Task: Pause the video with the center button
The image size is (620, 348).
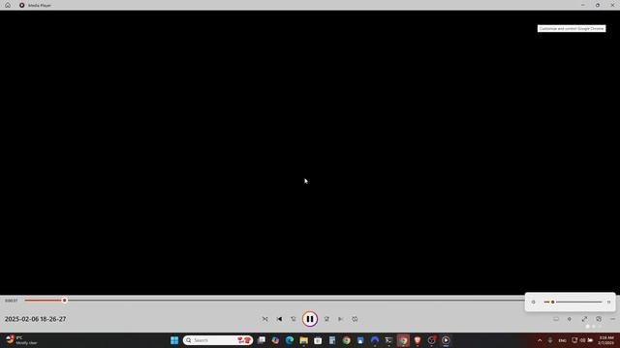Action: point(310,319)
